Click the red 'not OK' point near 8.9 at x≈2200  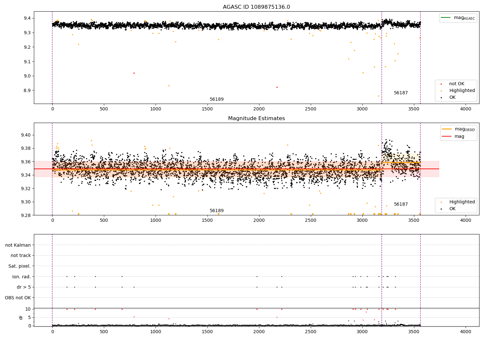(x=277, y=87)
